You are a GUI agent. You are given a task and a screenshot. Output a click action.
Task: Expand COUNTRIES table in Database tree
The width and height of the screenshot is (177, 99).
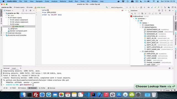point(140,25)
